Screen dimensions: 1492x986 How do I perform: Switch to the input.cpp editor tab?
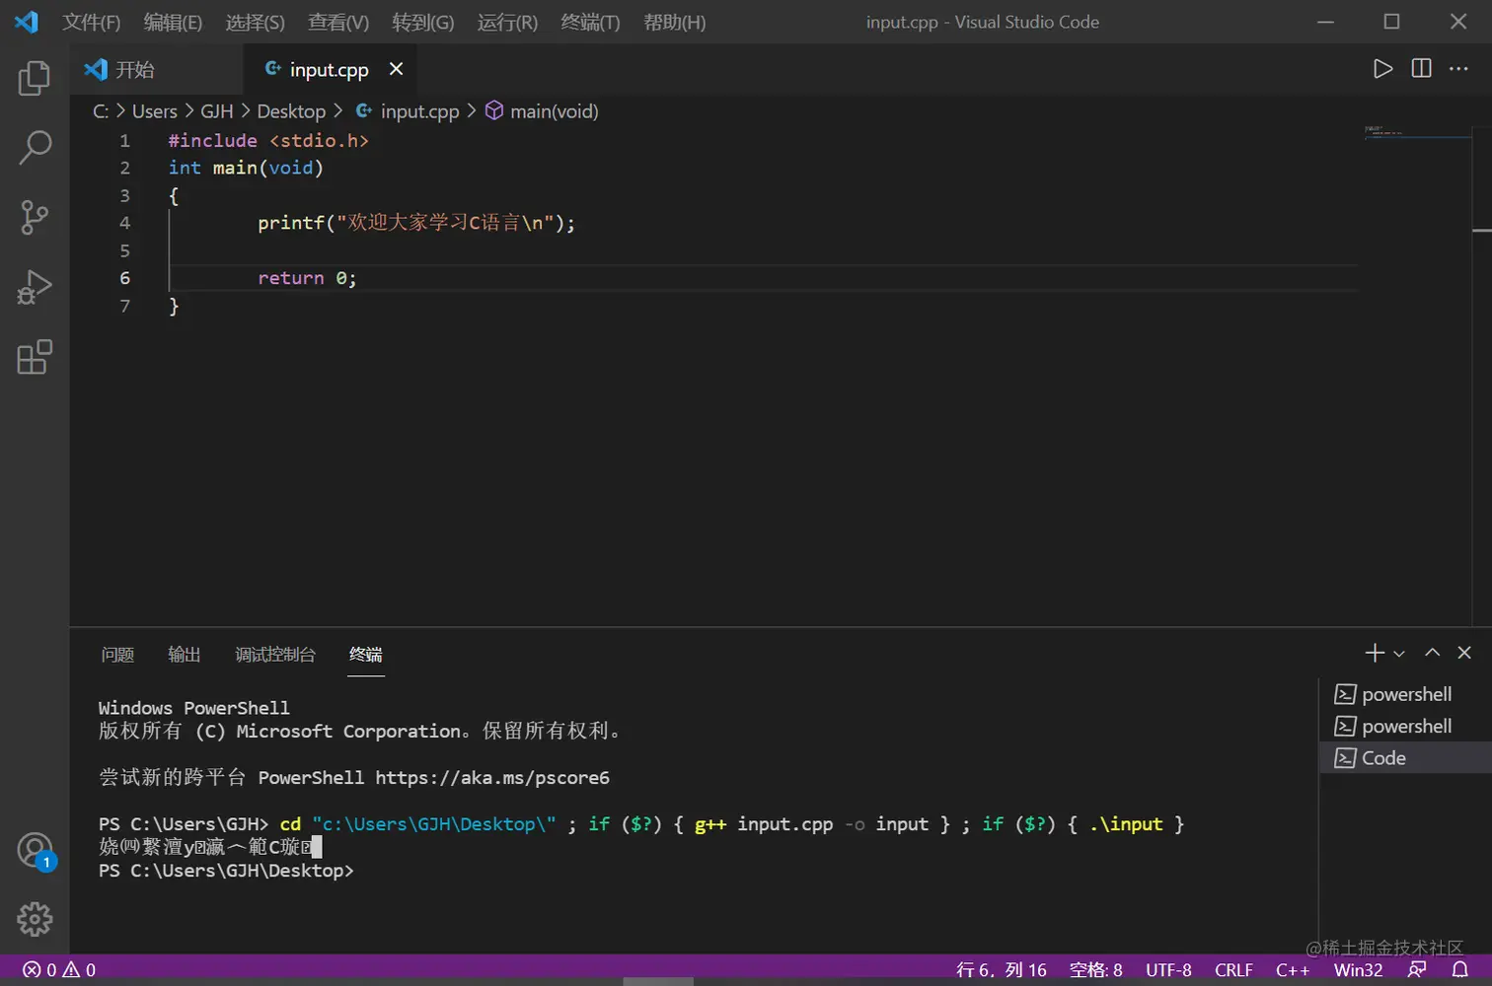[329, 69]
